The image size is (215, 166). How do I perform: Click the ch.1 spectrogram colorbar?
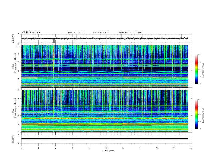tap(196, 69)
